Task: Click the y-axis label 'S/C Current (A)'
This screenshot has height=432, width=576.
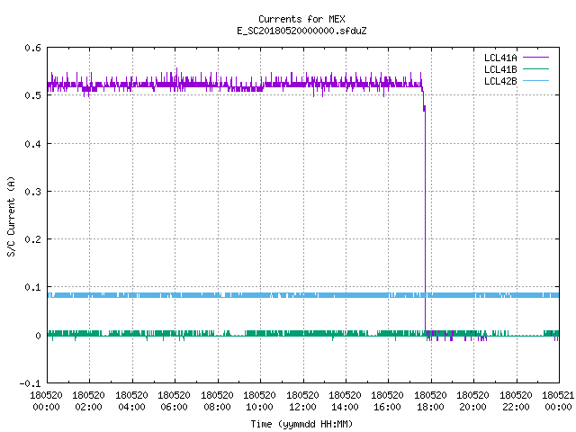Action: (12, 216)
